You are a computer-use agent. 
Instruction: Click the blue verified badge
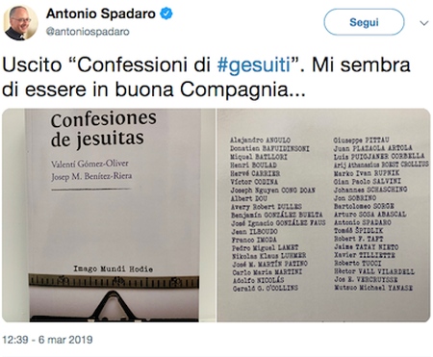click(166, 13)
